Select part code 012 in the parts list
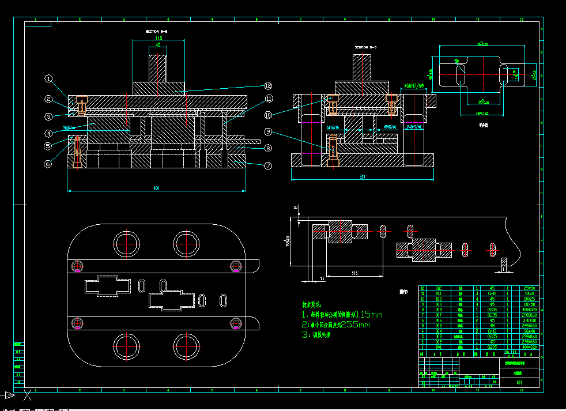This screenshot has height=411, width=566. click(439, 288)
